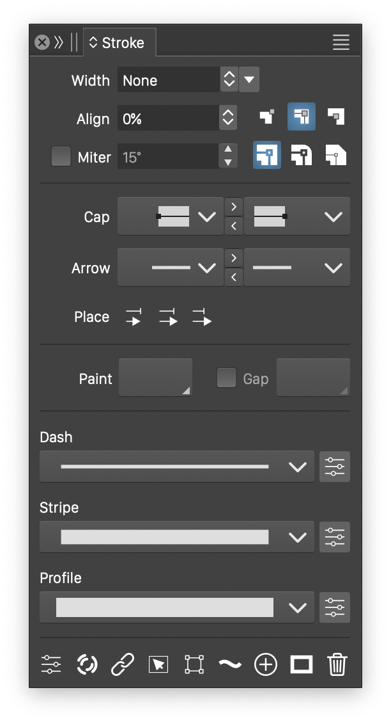The width and height of the screenshot is (391, 722).
Task: Open Dash settings sliders icon
Action: click(335, 467)
